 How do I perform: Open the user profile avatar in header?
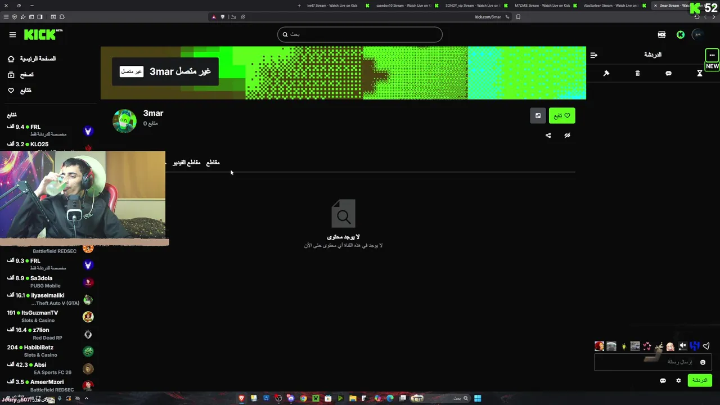[697, 35]
